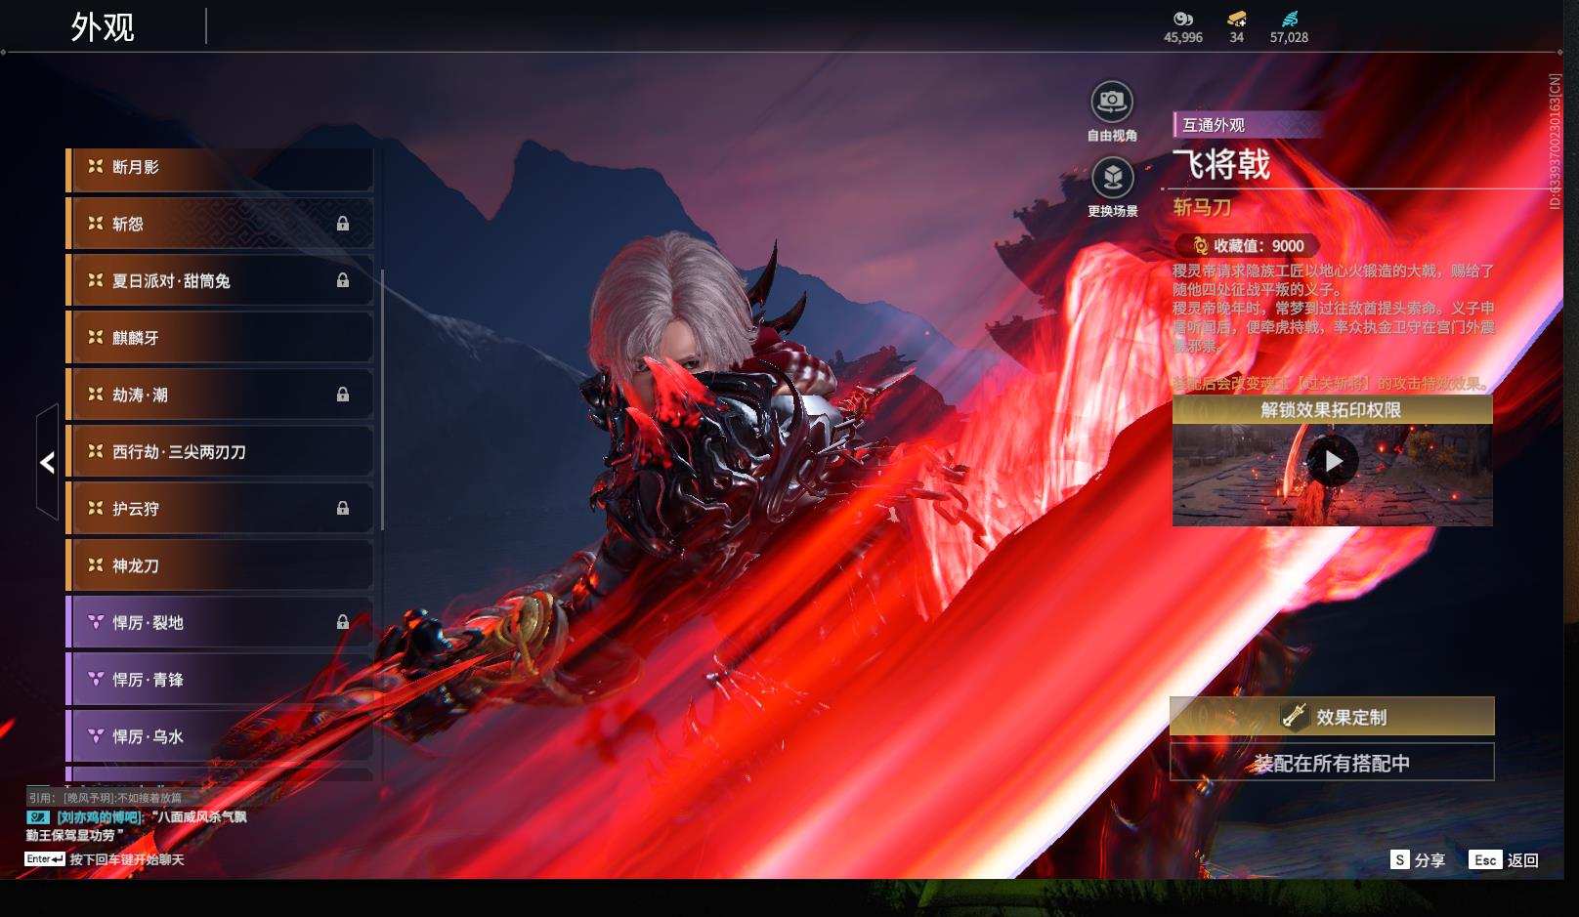This screenshot has width=1579, height=917.
Task: Click the 飞将戟 skin title
Action: click(1221, 165)
